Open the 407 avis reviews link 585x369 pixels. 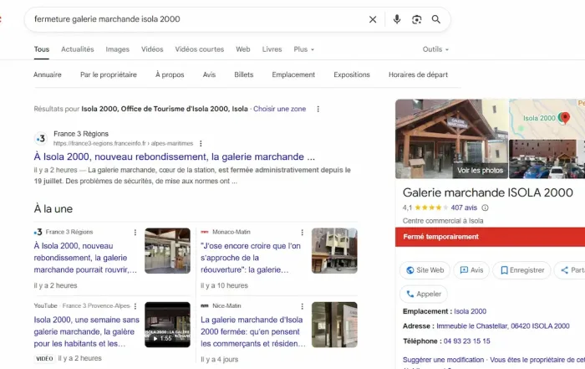pos(464,208)
